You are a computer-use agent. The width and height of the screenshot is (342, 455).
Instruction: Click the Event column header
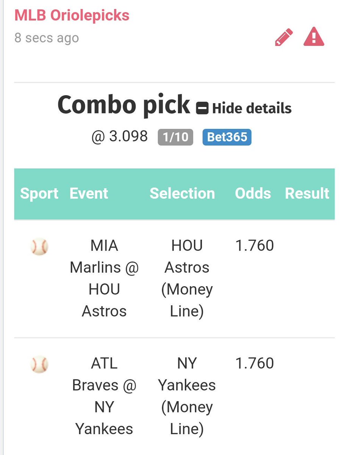(89, 193)
